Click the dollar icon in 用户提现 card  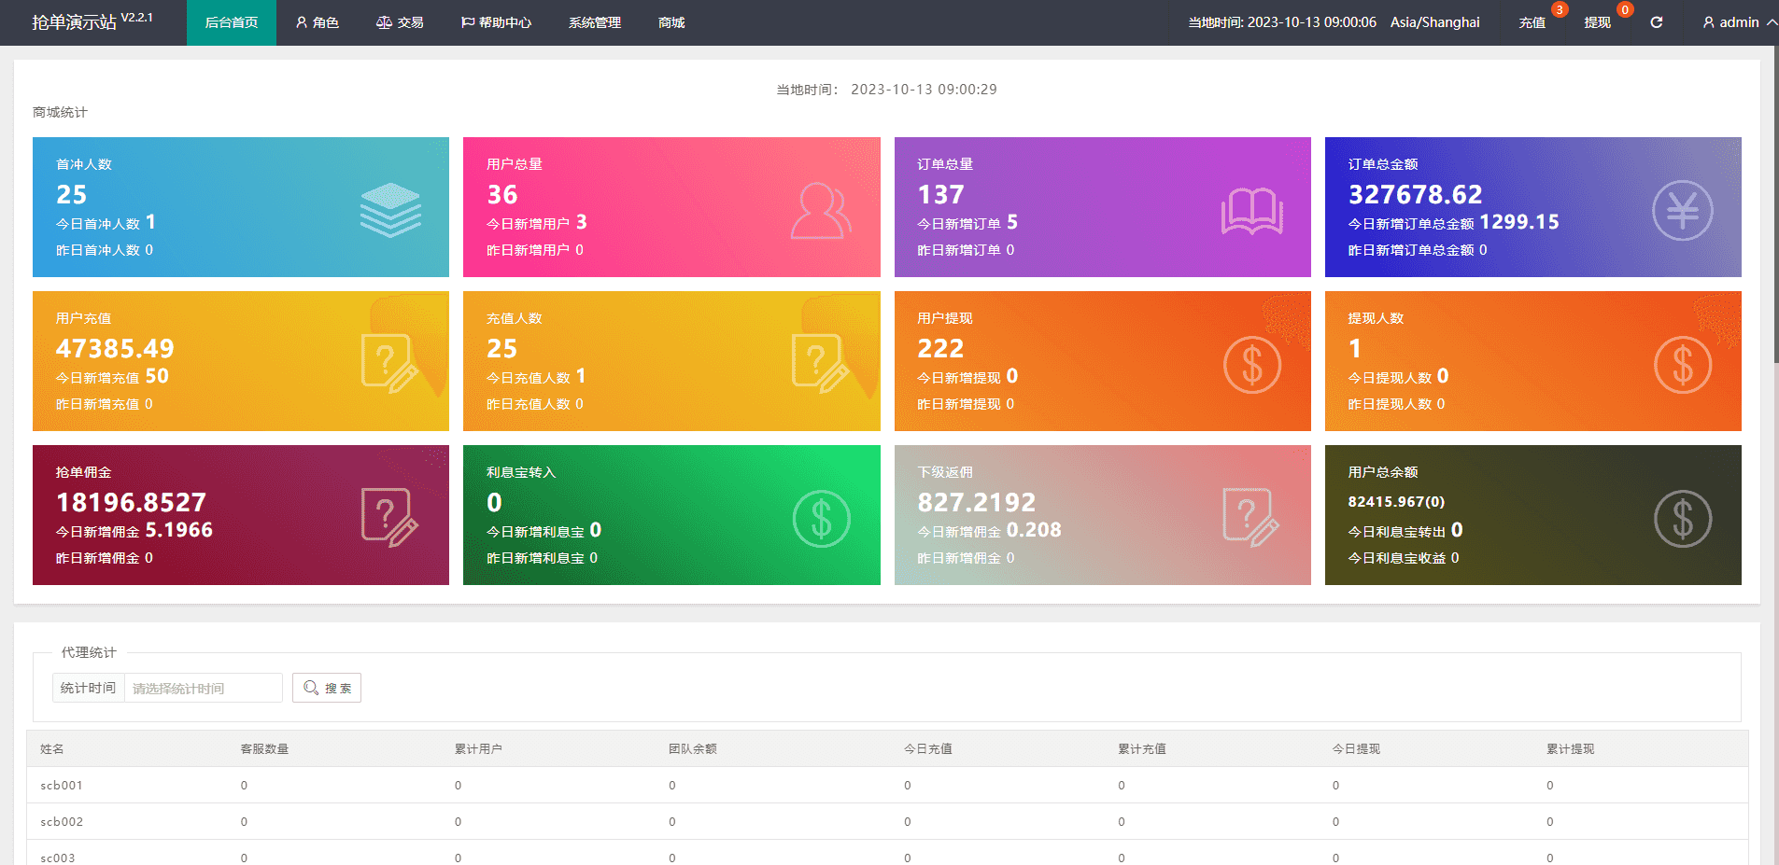pyautogui.click(x=1251, y=365)
